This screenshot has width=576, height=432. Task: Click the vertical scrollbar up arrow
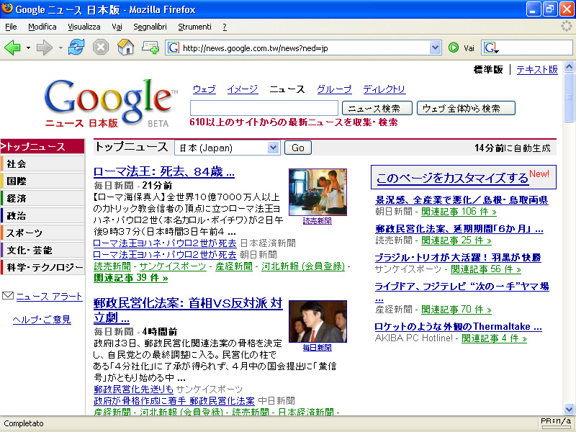569,67
